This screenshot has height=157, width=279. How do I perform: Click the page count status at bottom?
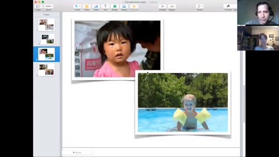[x=77, y=153]
